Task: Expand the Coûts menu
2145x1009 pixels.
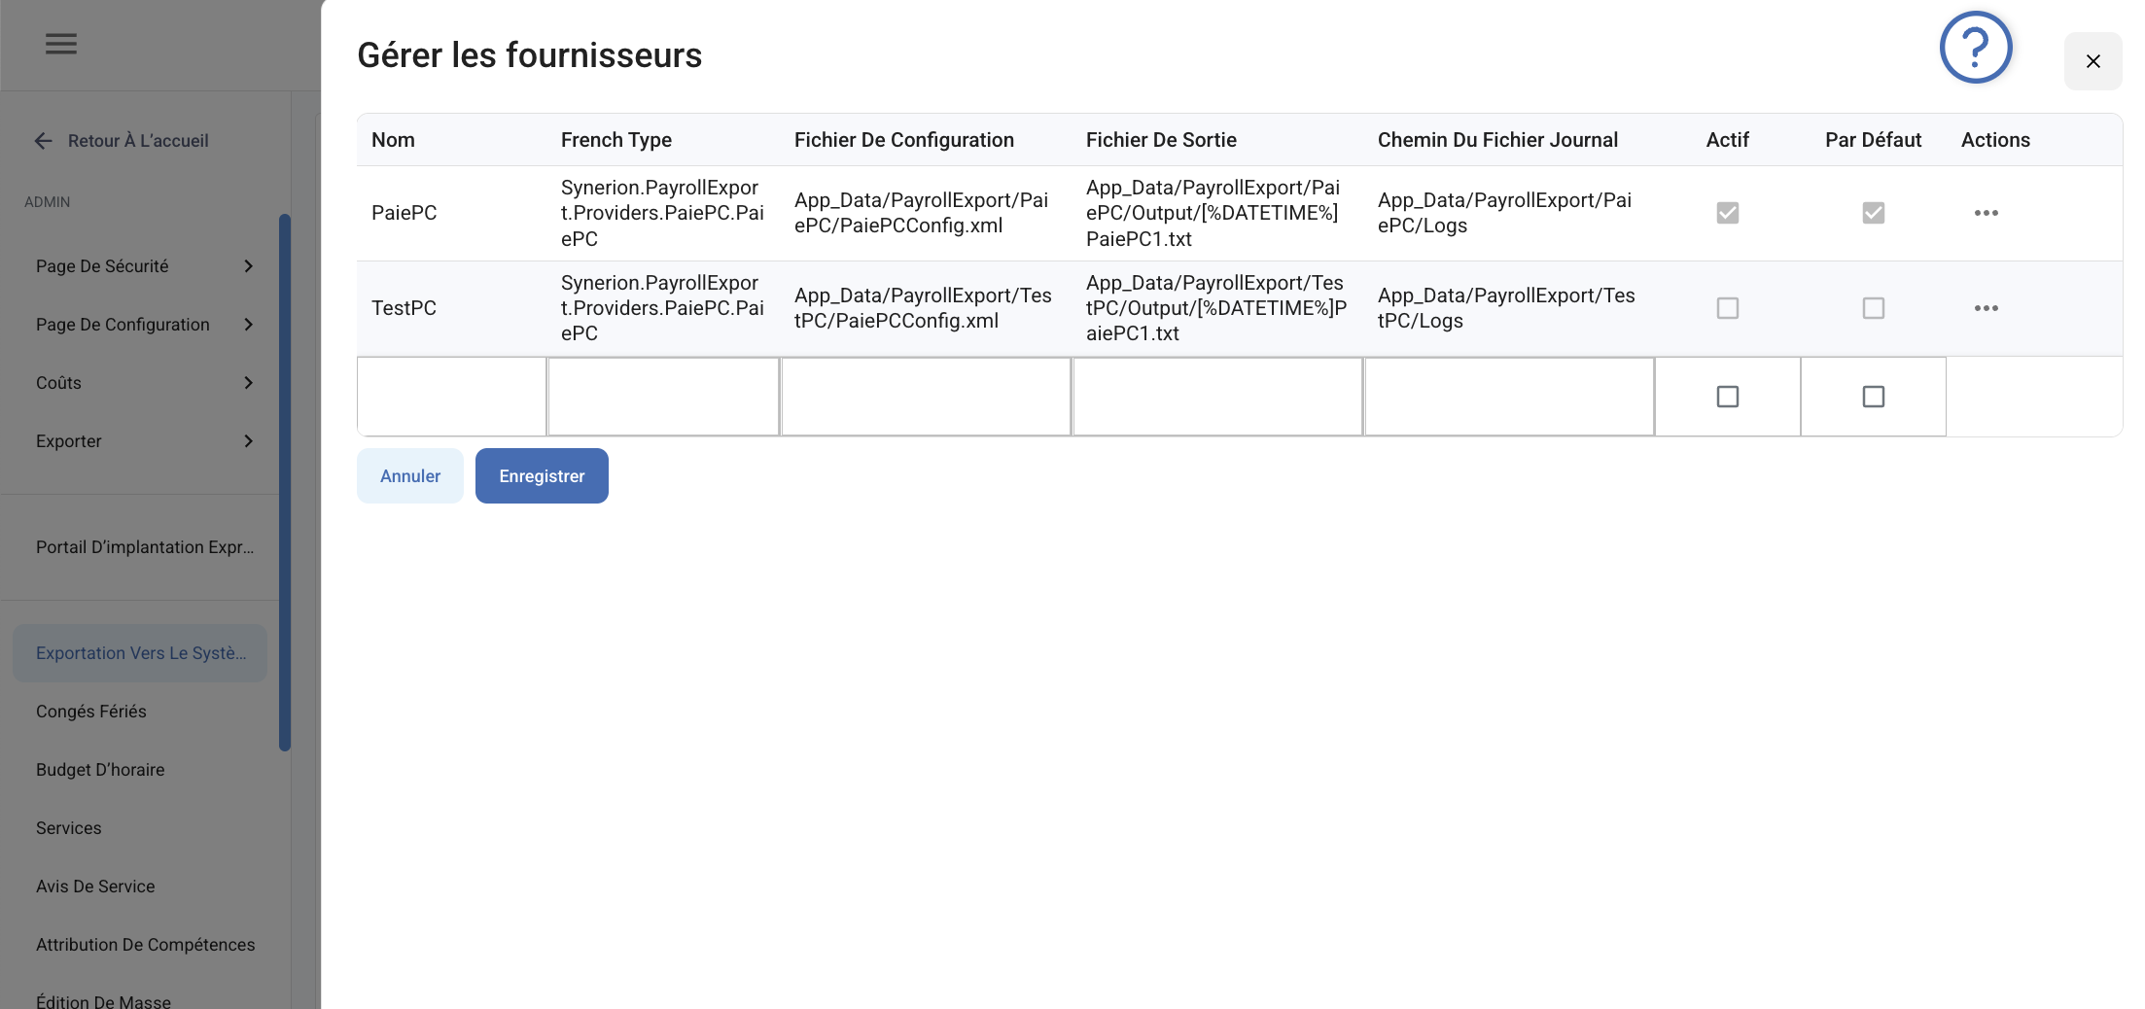Action: 249,383
